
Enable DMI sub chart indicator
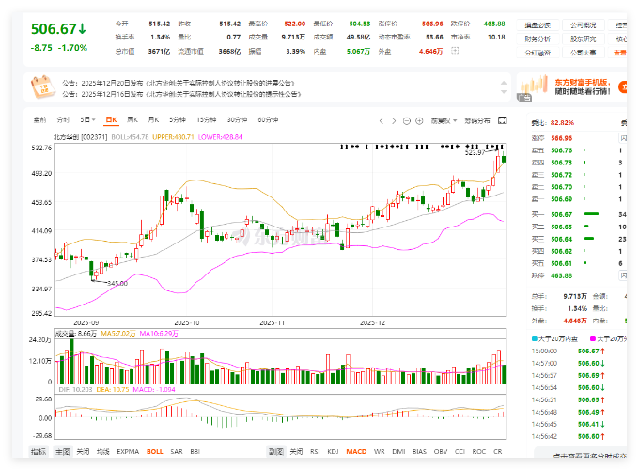(x=398, y=451)
